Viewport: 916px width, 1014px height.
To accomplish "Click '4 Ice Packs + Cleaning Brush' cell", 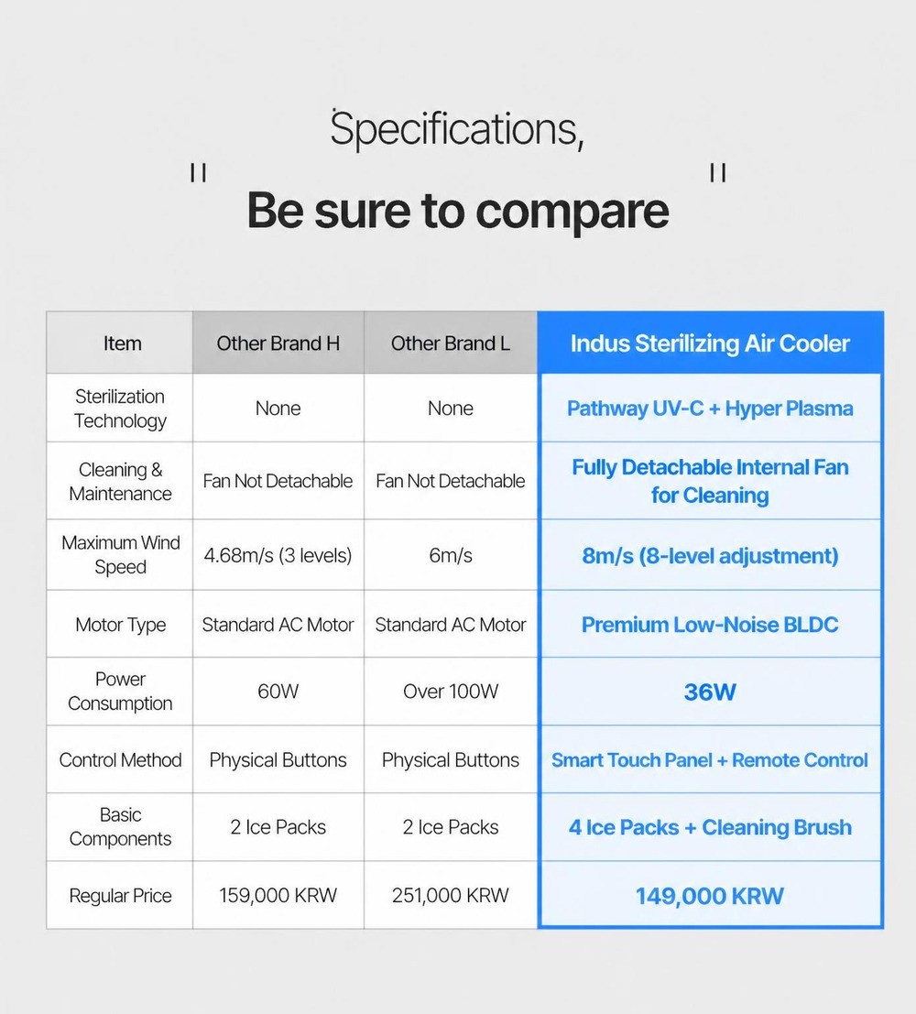I will coord(710,827).
